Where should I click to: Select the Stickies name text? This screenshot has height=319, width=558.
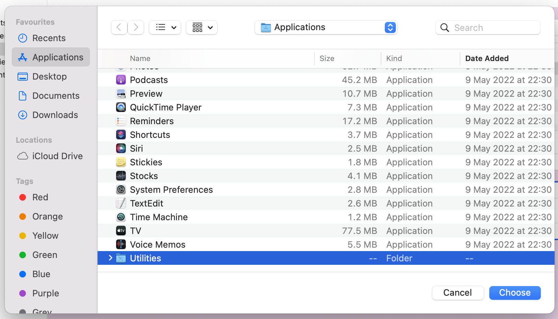coord(146,162)
